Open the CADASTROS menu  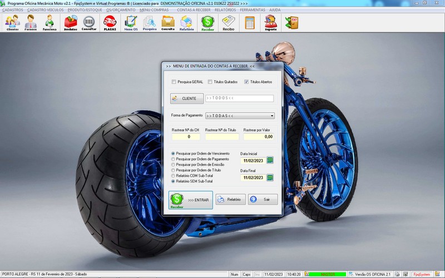click(x=12, y=10)
